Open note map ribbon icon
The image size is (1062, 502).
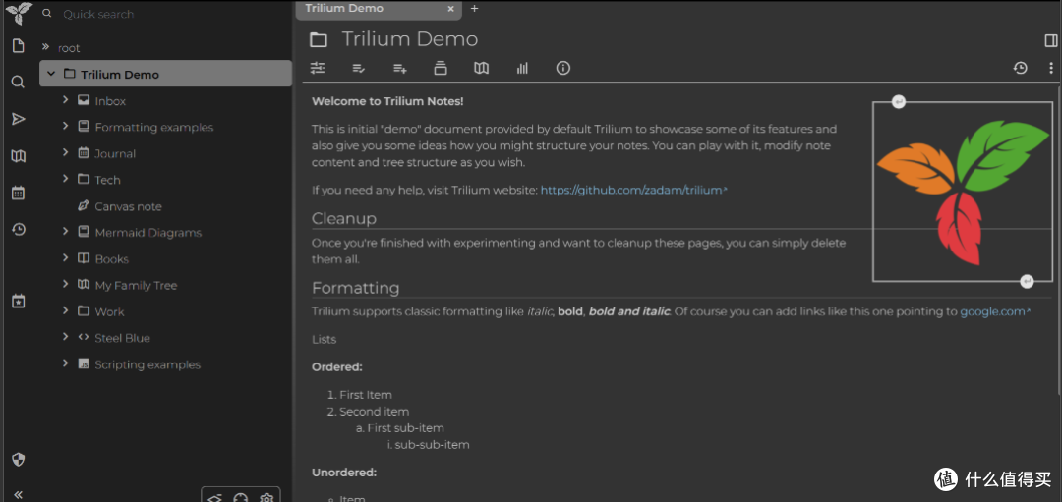coord(482,68)
